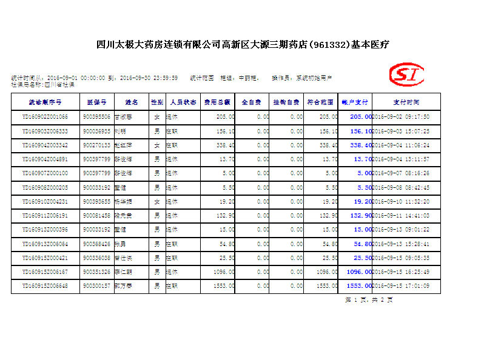The image size is (501, 340).
Task: Select visit number YD160904Z003342
Action: [x=45, y=145]
